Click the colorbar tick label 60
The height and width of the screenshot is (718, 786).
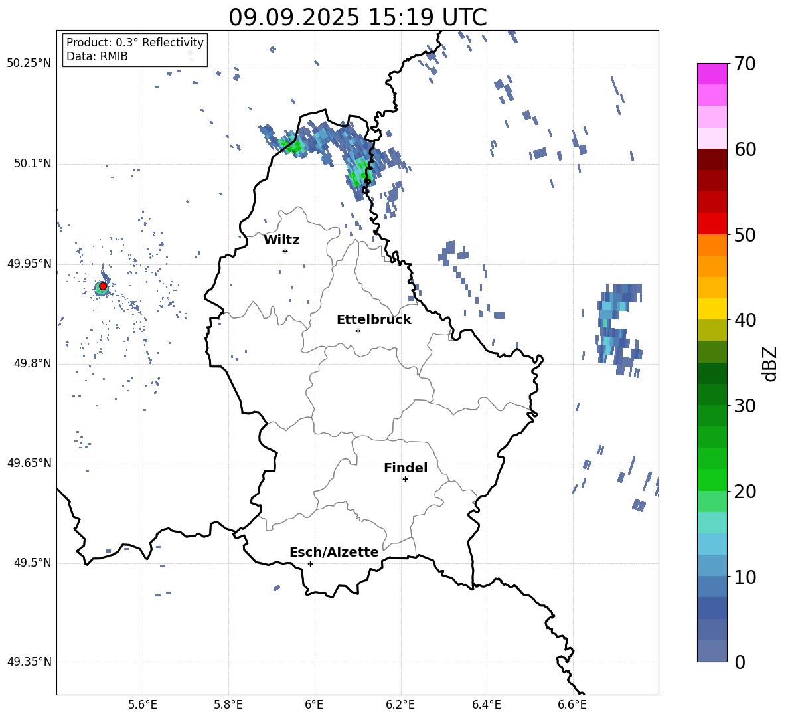(x=745, y=149)
